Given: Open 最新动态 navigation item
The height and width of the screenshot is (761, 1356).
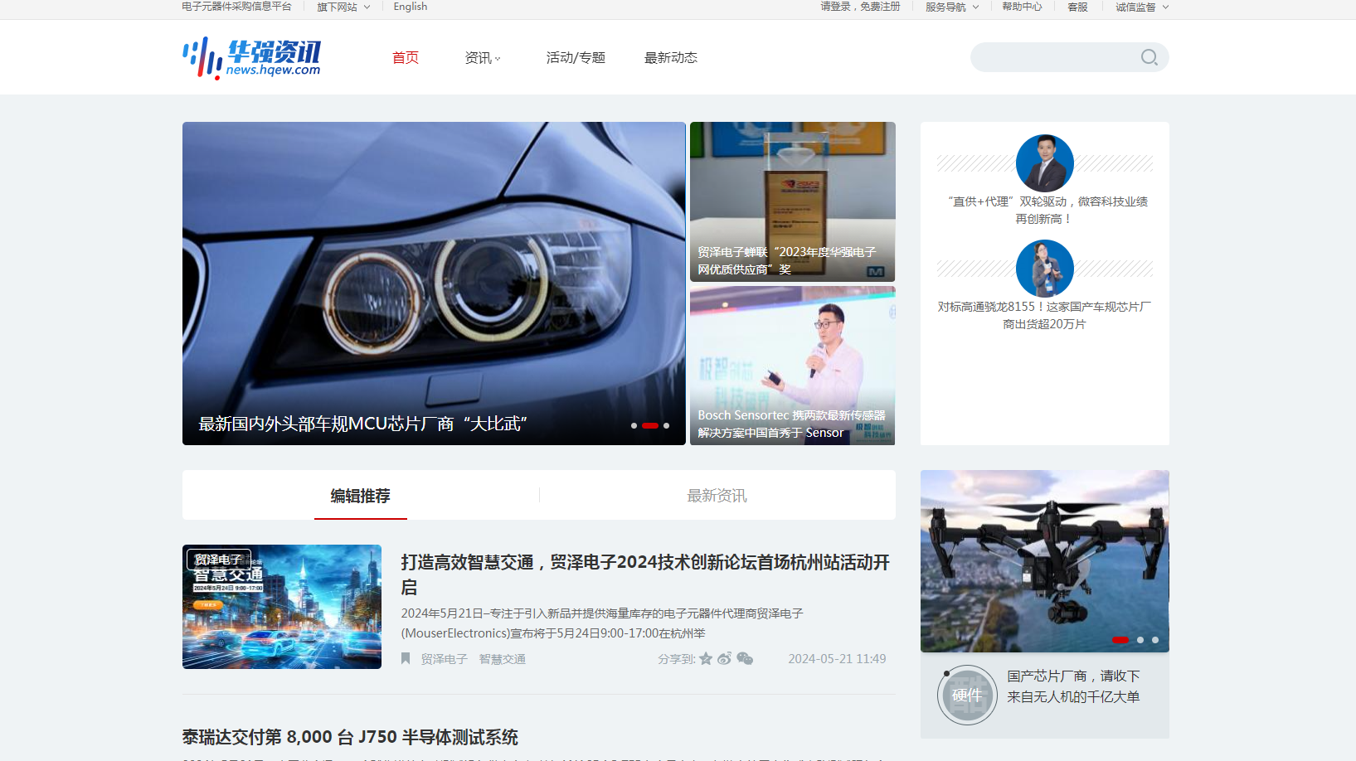Looking at the screenshot, I should [x=671, y=57].
